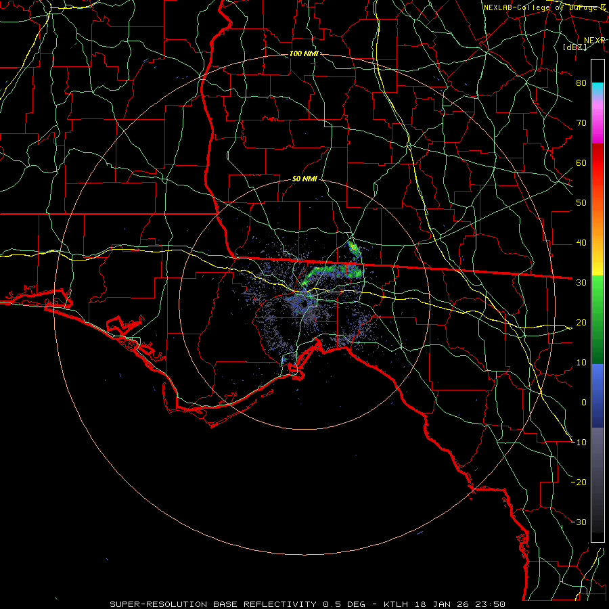Screen dimensions: 609x609
Task: Click the -20 value on dBZ scale
Action: (x=579, y=482)
